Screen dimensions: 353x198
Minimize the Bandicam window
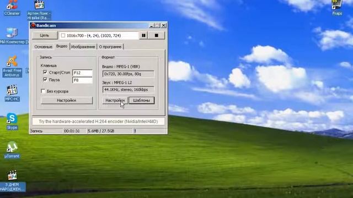152,25
